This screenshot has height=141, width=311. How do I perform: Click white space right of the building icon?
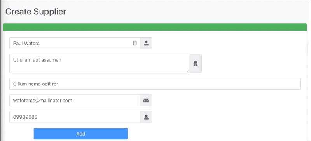click(x=252, y=63)
